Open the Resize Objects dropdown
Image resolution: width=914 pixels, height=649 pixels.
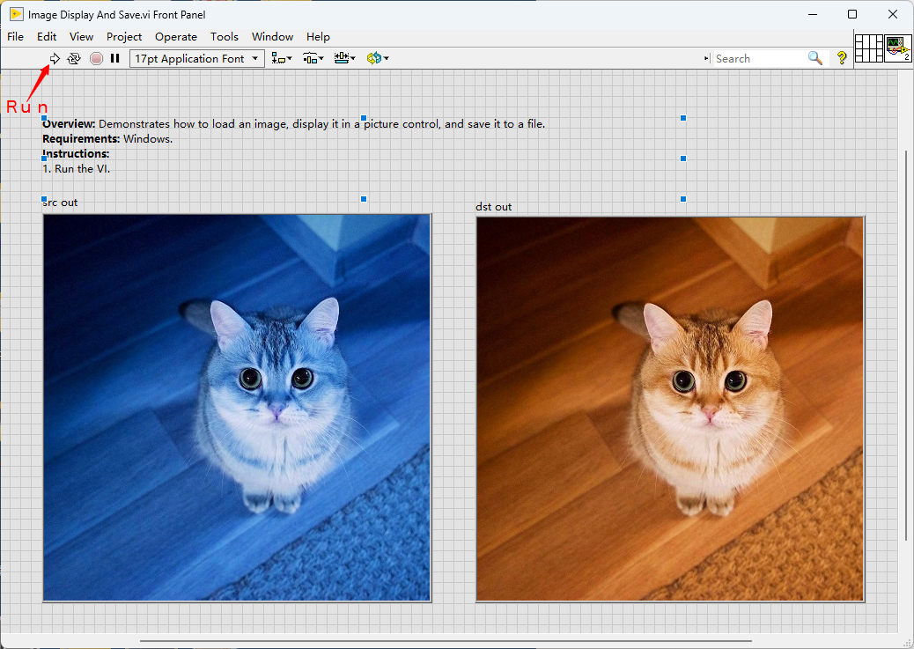coord(345,59)
